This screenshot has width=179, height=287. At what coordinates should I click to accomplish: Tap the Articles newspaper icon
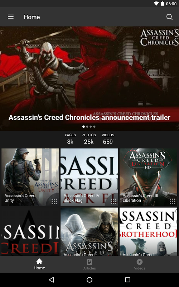[89, 262]
